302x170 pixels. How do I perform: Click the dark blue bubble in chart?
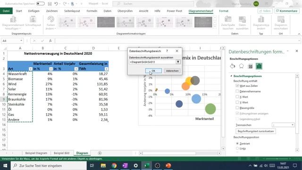(x=179, y=104)
